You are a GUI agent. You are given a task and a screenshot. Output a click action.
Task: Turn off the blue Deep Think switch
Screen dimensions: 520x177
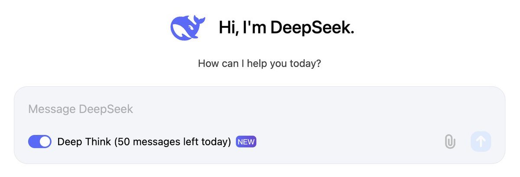click(x=39, y=142)
